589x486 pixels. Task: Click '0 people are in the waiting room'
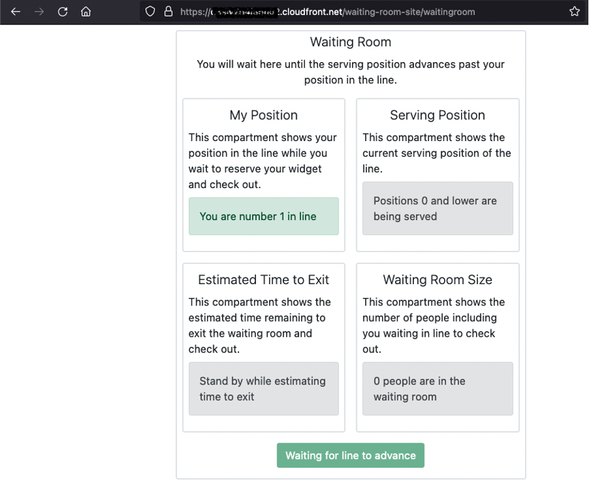point(438,389)
